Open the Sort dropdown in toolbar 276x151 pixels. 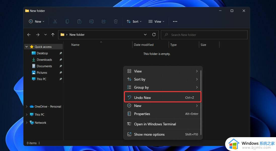pyautogui.click(x=134, y=21)
